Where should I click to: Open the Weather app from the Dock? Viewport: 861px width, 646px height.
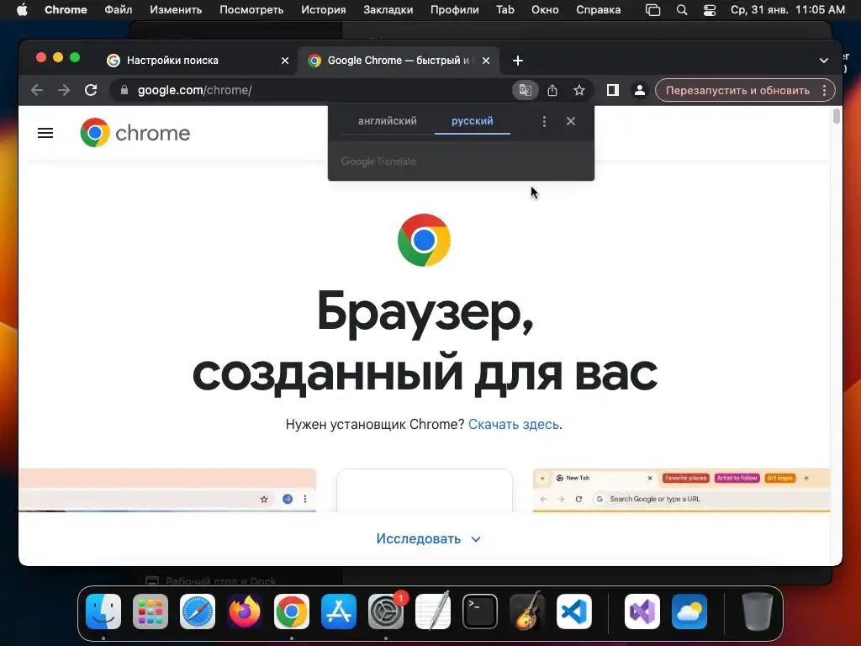(x=689, y=612)
